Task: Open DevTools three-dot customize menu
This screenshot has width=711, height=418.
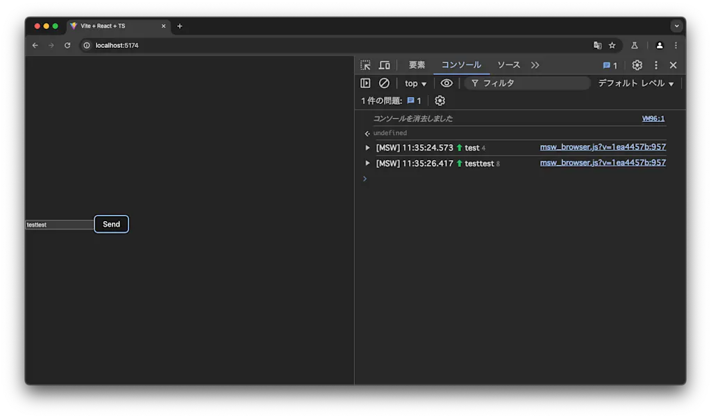Action: 655,65
